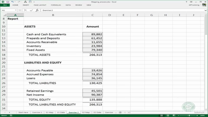Screen dimensions: 208x117
Task: Open the Start Here sheet tab
Action: coord(23,112)
